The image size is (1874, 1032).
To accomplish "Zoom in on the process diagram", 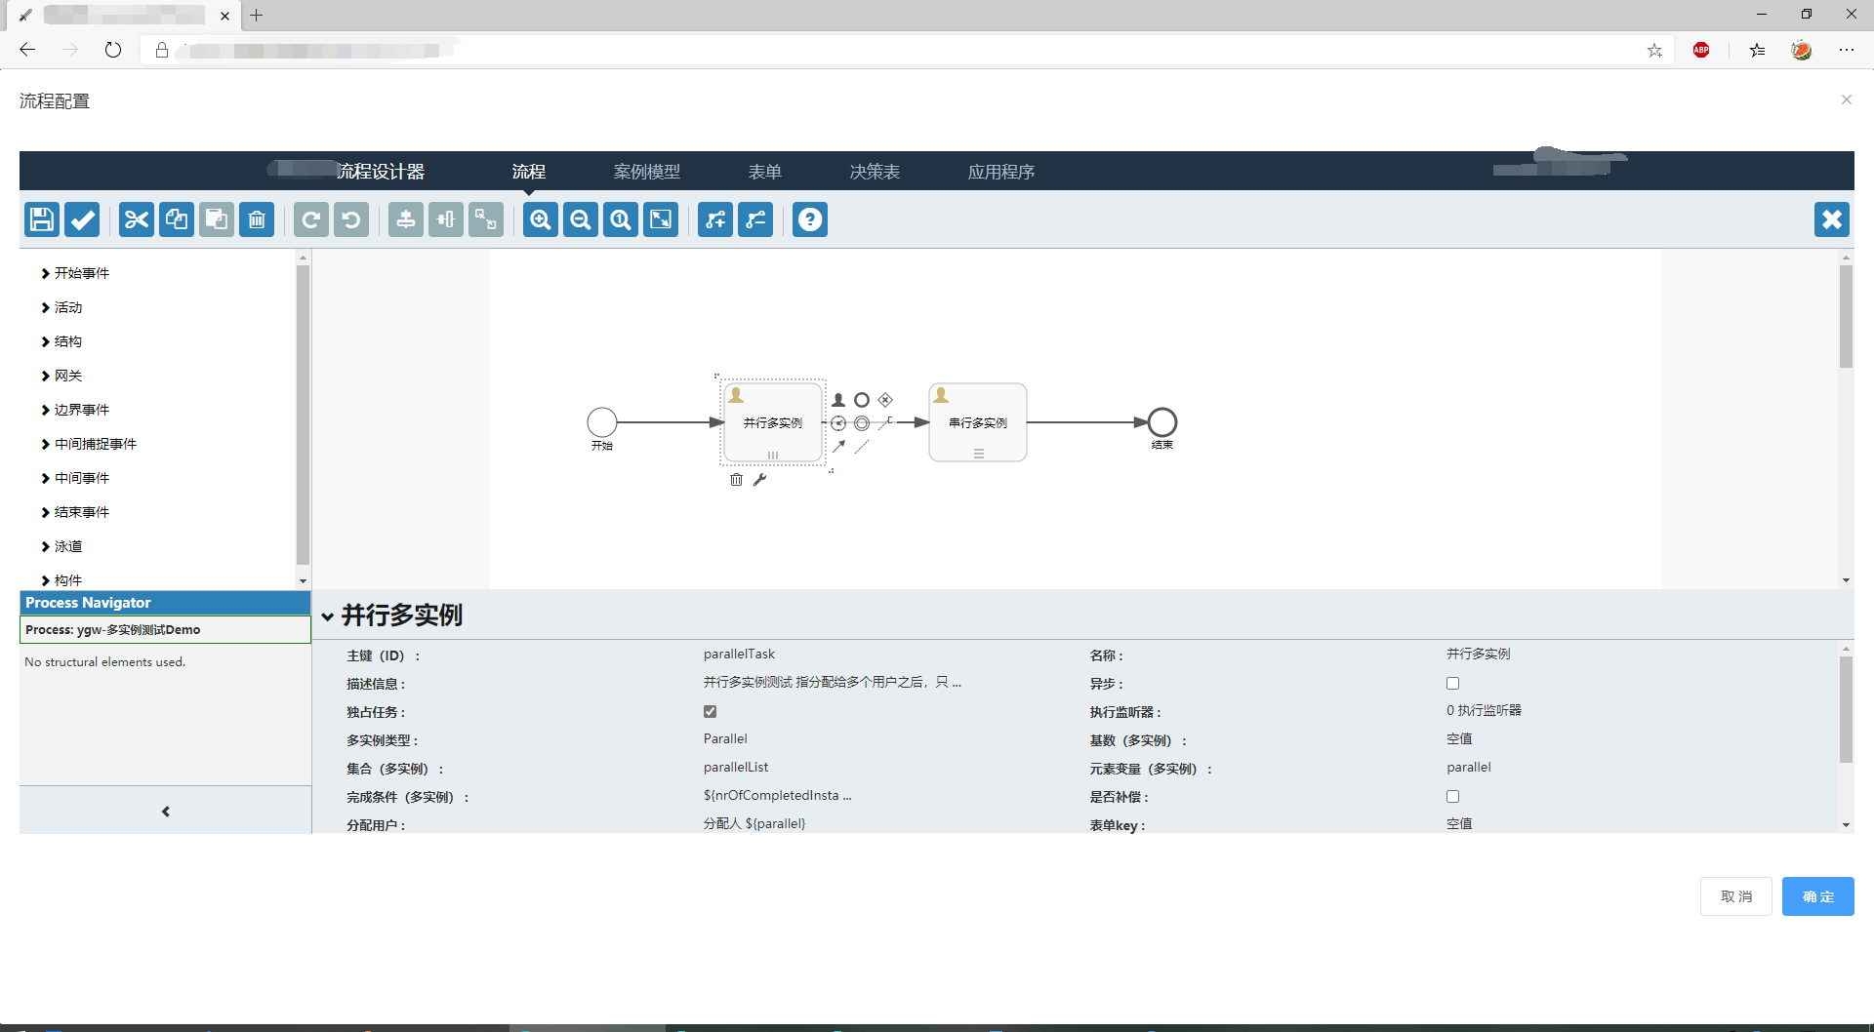I will (x=540, y=219).
